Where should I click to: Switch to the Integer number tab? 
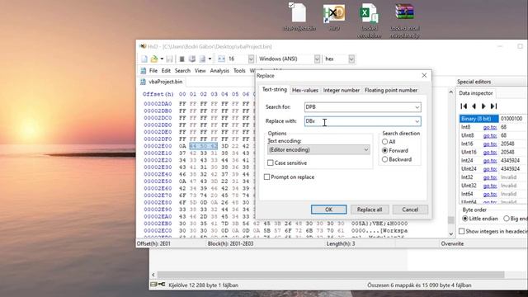tap(341, 90)
